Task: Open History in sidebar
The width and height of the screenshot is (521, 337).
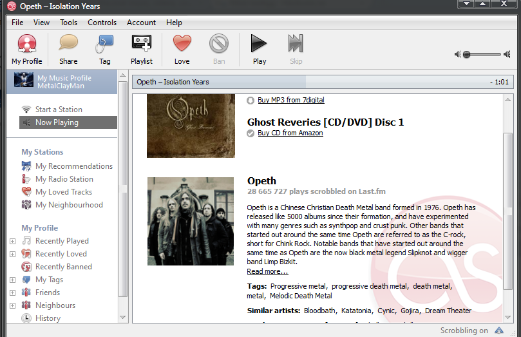Action: click(48, 318)
